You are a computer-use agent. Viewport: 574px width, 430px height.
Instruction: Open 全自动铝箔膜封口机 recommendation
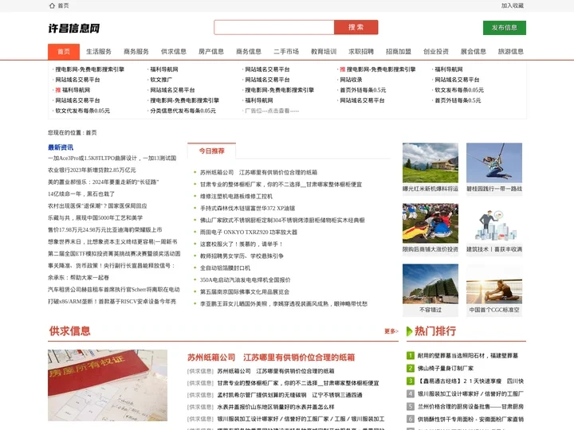tap(225, 268)
